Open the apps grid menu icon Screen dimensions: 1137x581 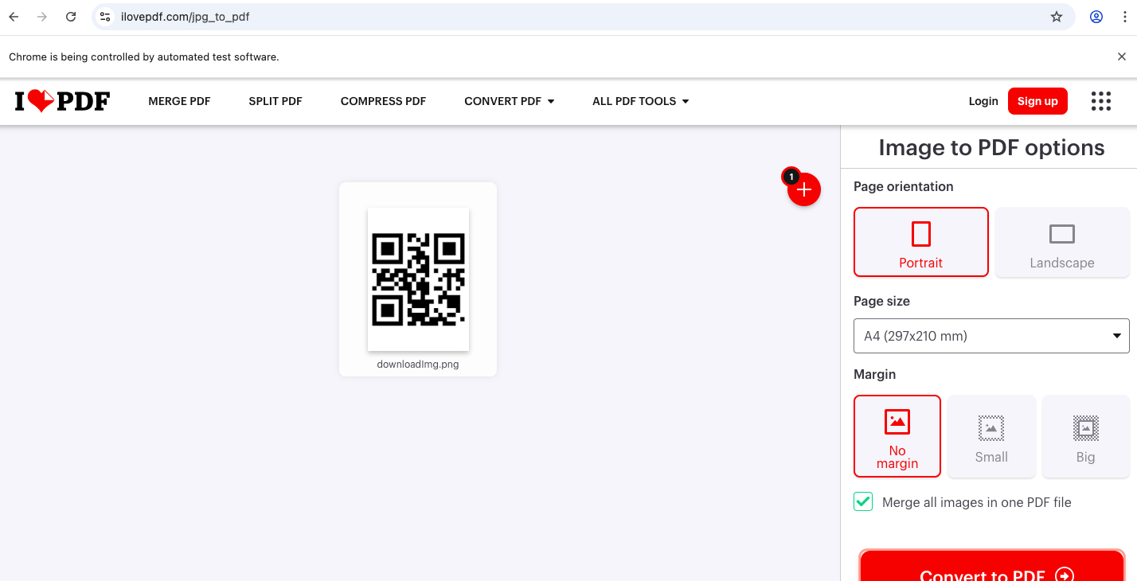pyautogui.click(x=1100, y=101)
